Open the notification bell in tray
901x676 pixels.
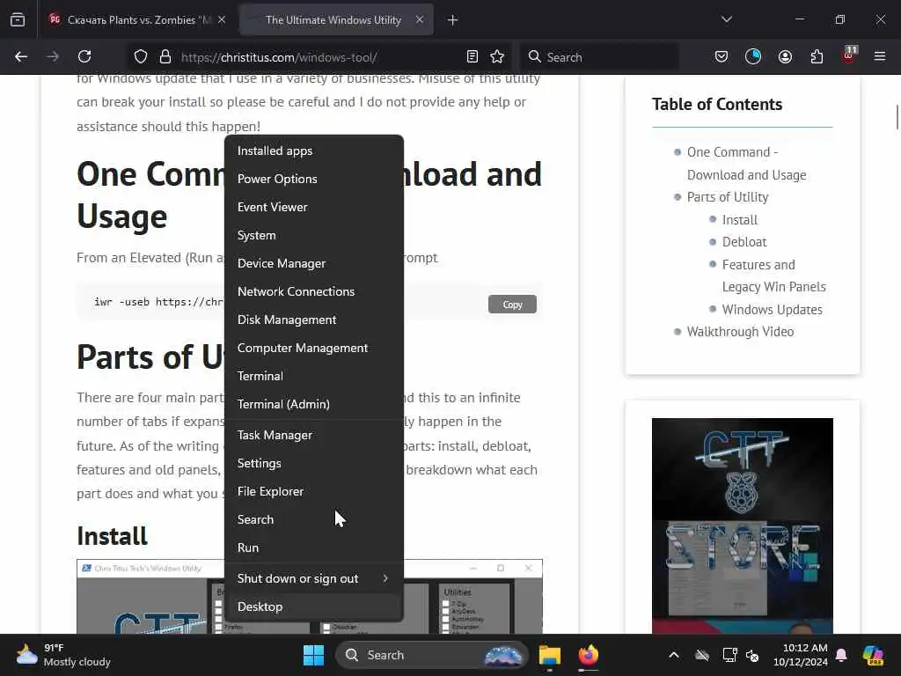pos(841,655)
